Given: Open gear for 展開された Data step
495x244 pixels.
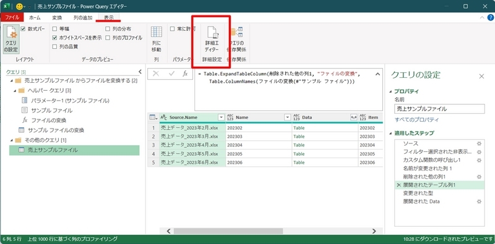Looking at the screenshot, I should (x=479, y=201).
